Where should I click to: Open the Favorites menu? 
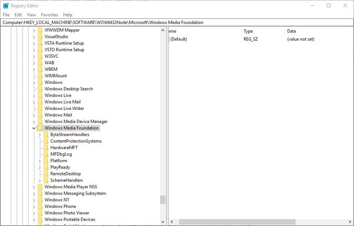(49, 15)
